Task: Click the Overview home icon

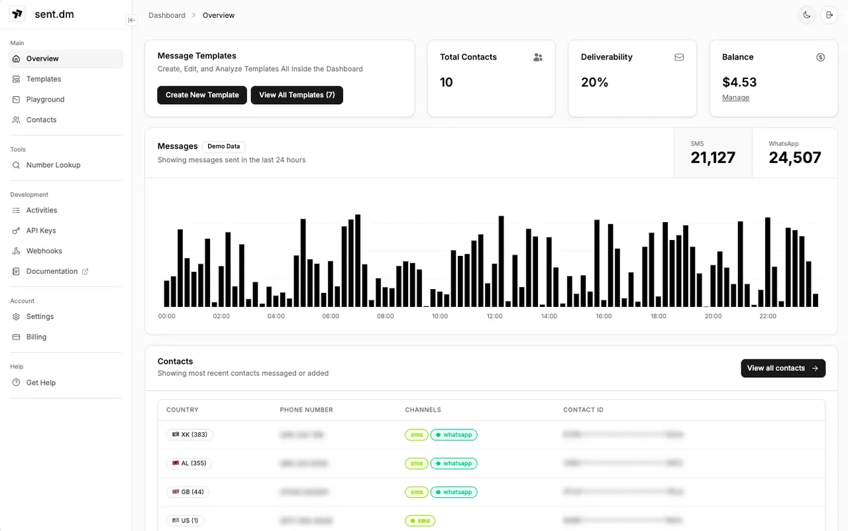Action: [x=17, y=58]
